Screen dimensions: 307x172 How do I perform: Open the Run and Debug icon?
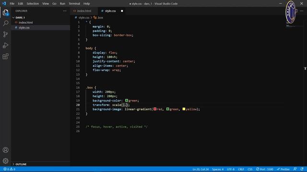(x=5, y=45)
